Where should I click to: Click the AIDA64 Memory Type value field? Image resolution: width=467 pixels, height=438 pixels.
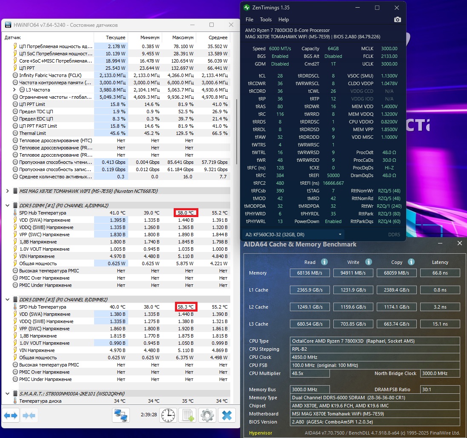point(375,398)
